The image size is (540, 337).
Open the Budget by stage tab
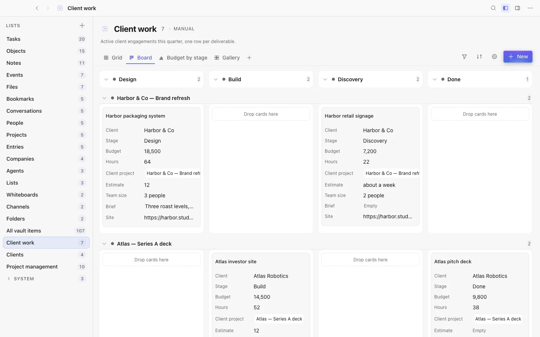[183, 58]
